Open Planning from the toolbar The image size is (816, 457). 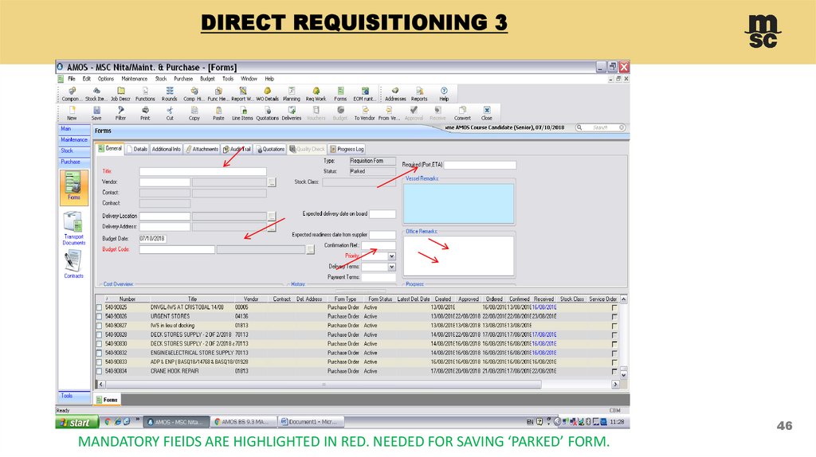coord(292,94)
